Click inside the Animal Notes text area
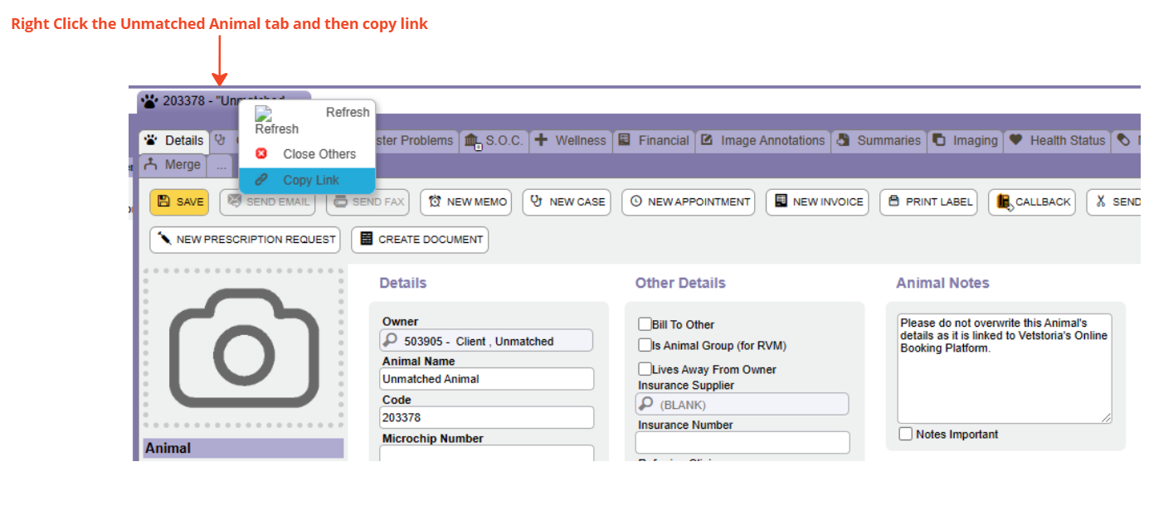Image resolution: width=1149 pixels, height=520 pixels. click(1005, 368)
